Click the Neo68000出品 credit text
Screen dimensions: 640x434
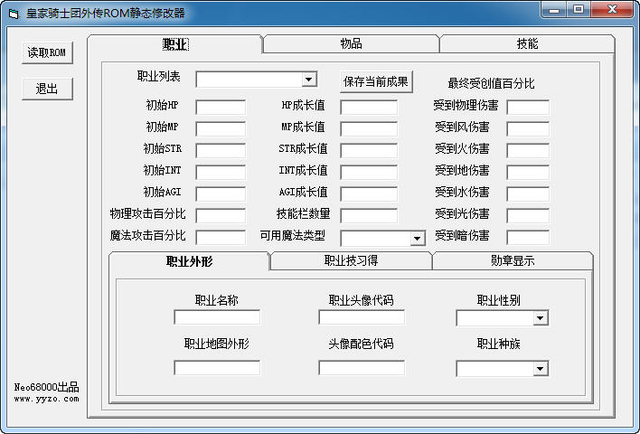click(46, 387)
